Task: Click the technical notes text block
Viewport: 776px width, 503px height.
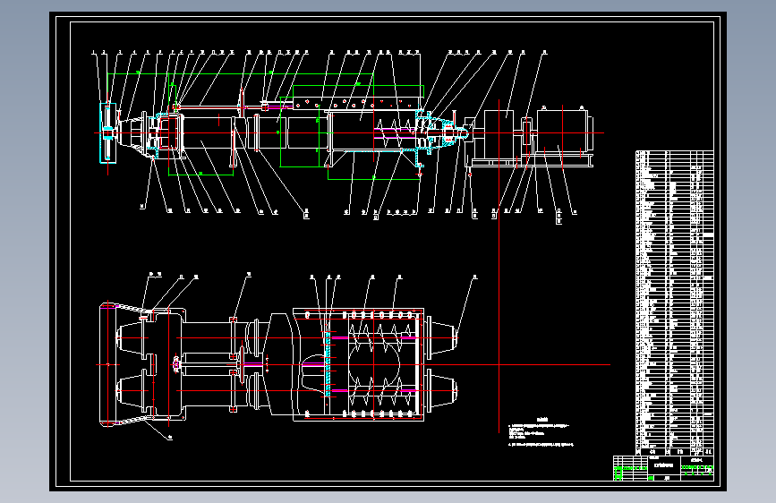Action: pos(541,432)
